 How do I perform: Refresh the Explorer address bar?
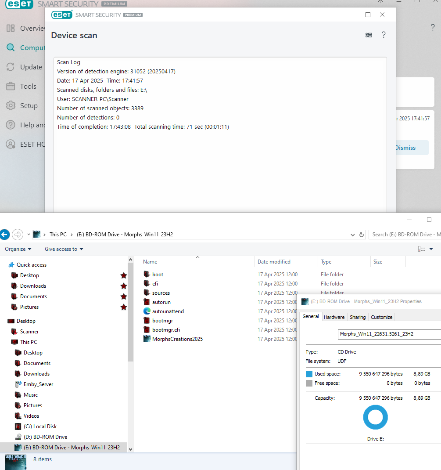click(x=362, y=235)
